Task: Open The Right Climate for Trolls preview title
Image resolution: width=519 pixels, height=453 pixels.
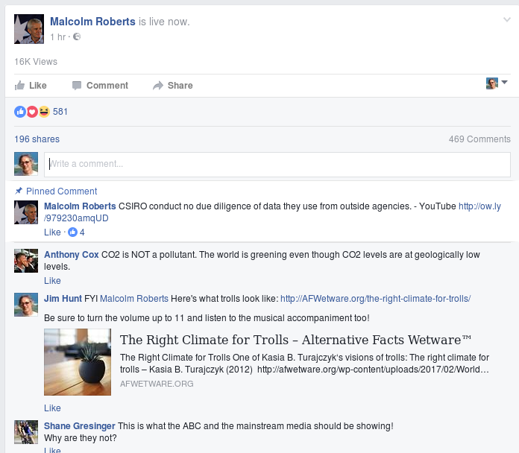Action: [x=295, y=340]
